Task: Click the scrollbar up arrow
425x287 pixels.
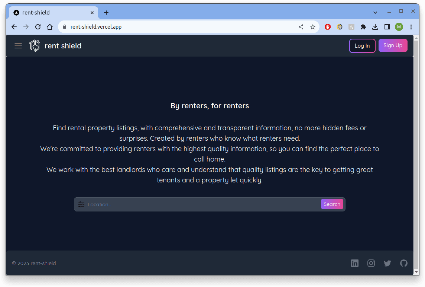Action: 416,38
